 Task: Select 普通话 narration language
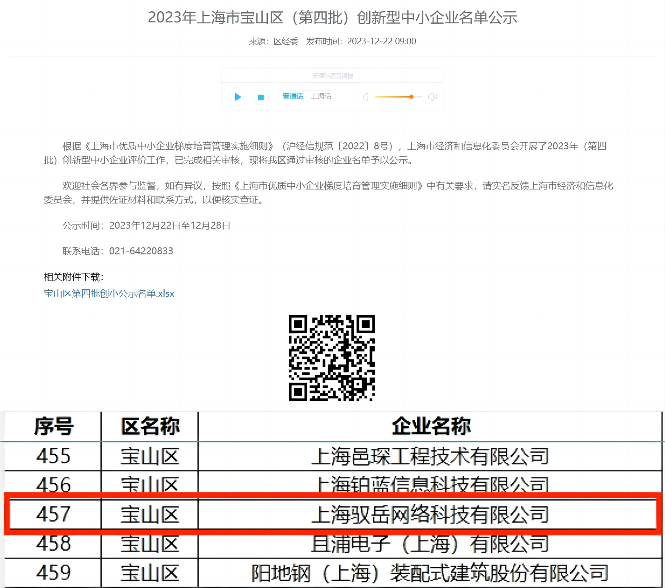coord(293,96)
